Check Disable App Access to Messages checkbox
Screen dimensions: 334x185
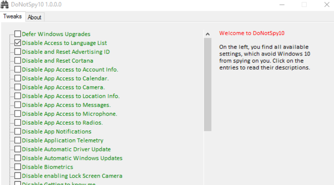[18, 105]
